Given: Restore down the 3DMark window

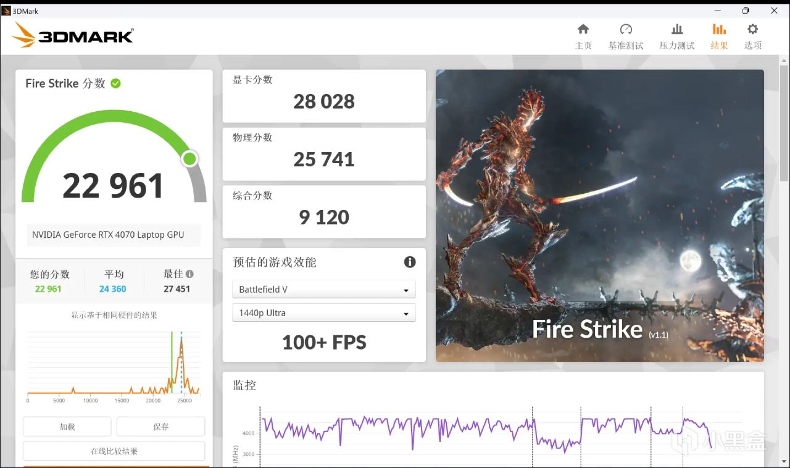Looking at the screenshot, I should point(746,10).
